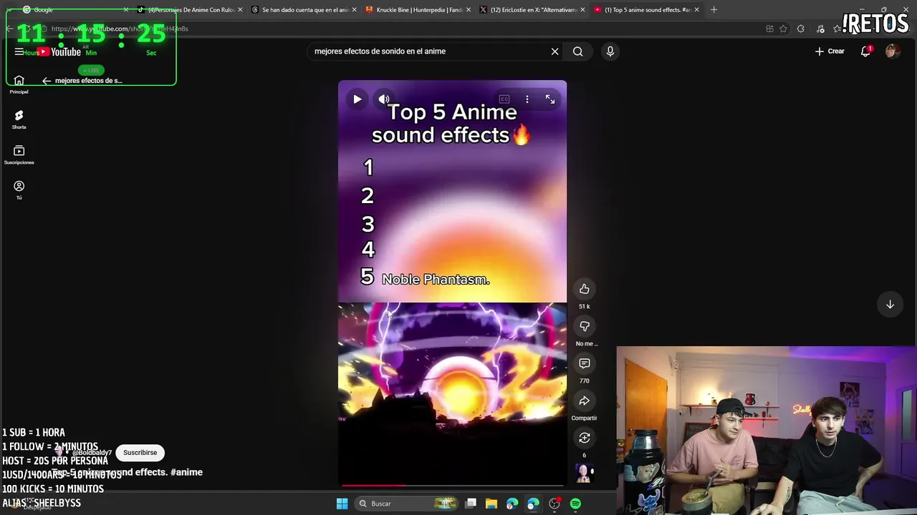Open YouTube notifications bell

865,51
